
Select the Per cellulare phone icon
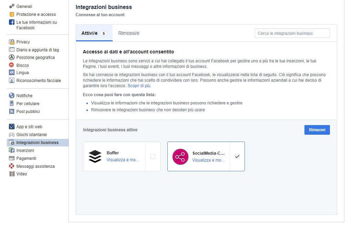[x=12, y=103]
